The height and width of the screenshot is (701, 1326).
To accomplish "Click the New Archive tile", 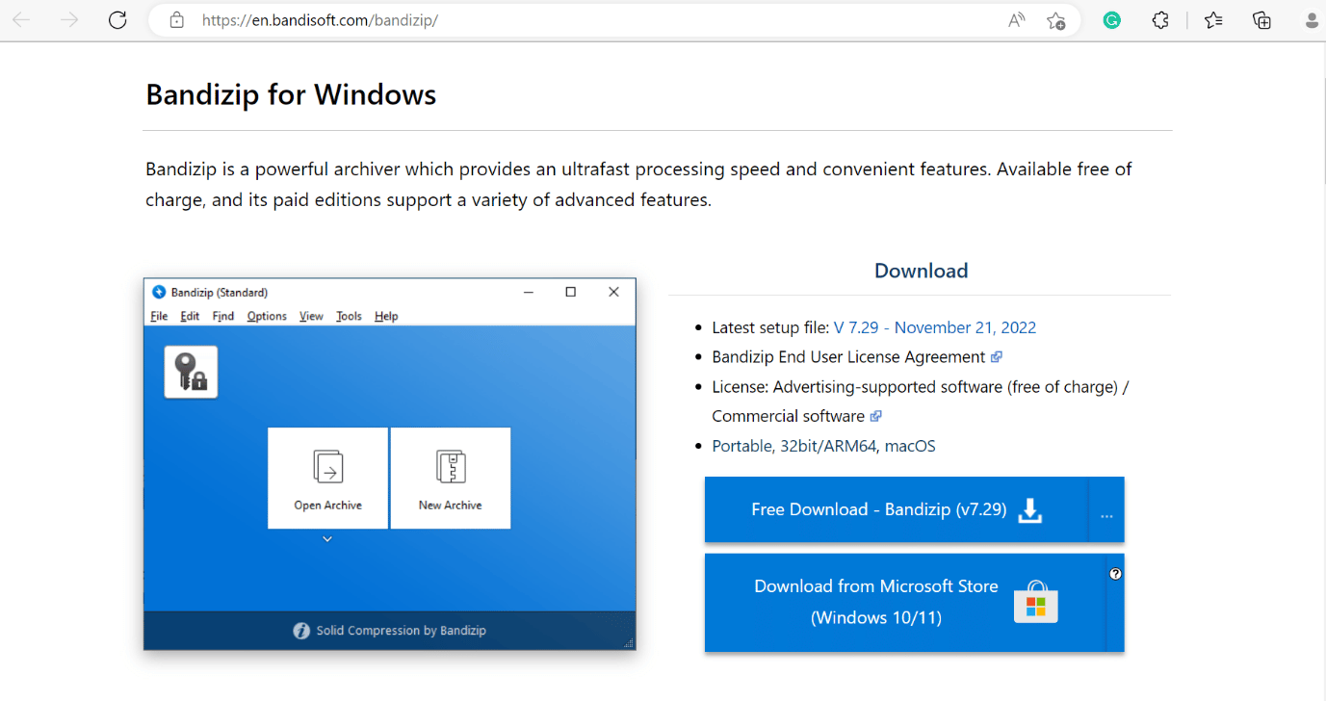I will pyautogui.click(x=450, y=478).
